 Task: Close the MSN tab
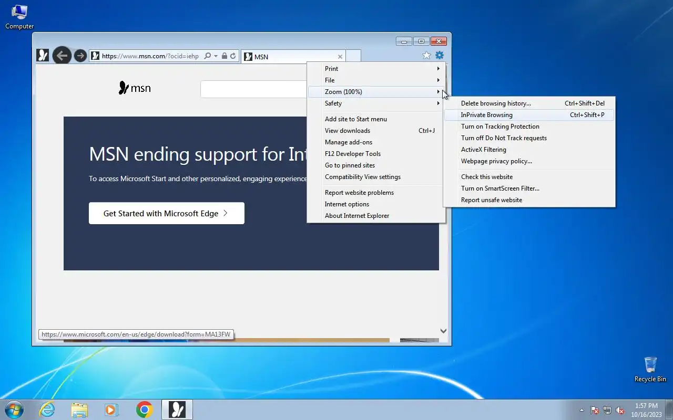coord(340,57)
